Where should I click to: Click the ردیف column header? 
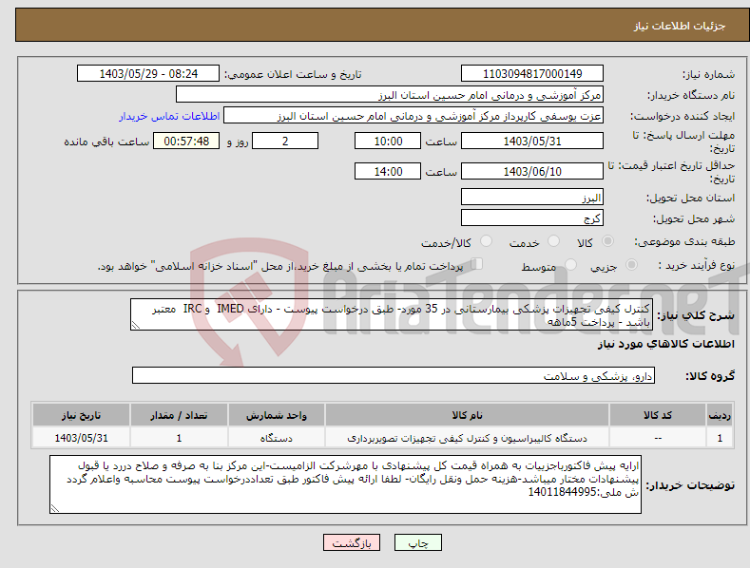pyautogui.click(x=720, y=415)
